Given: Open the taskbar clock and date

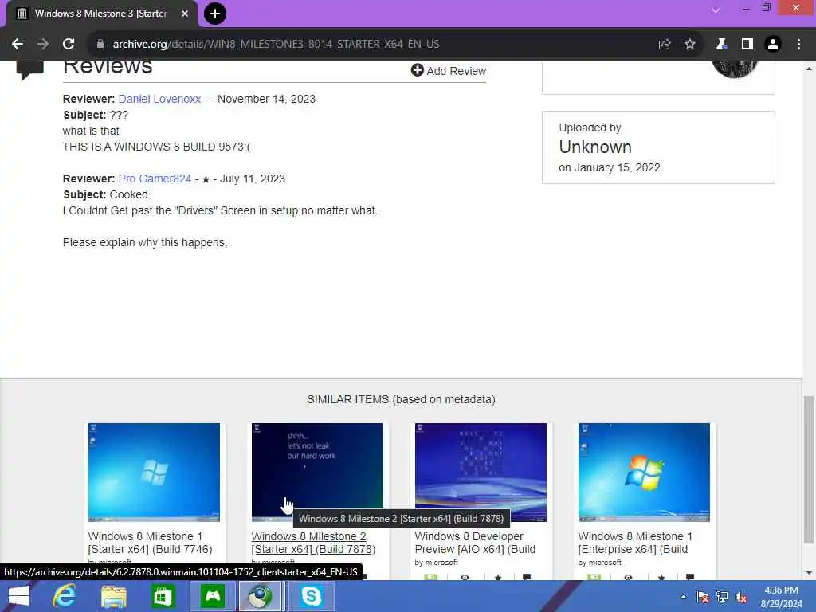Looking at the screenshot, I should (x=781, y=597).
